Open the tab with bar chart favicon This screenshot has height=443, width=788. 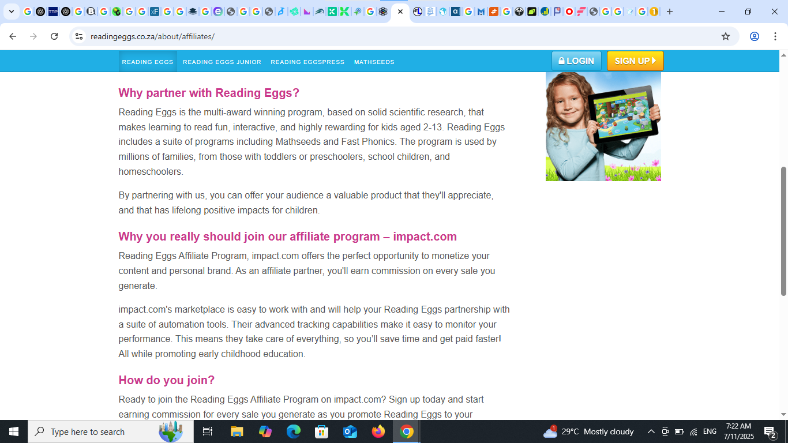click(x=544, y=12)
